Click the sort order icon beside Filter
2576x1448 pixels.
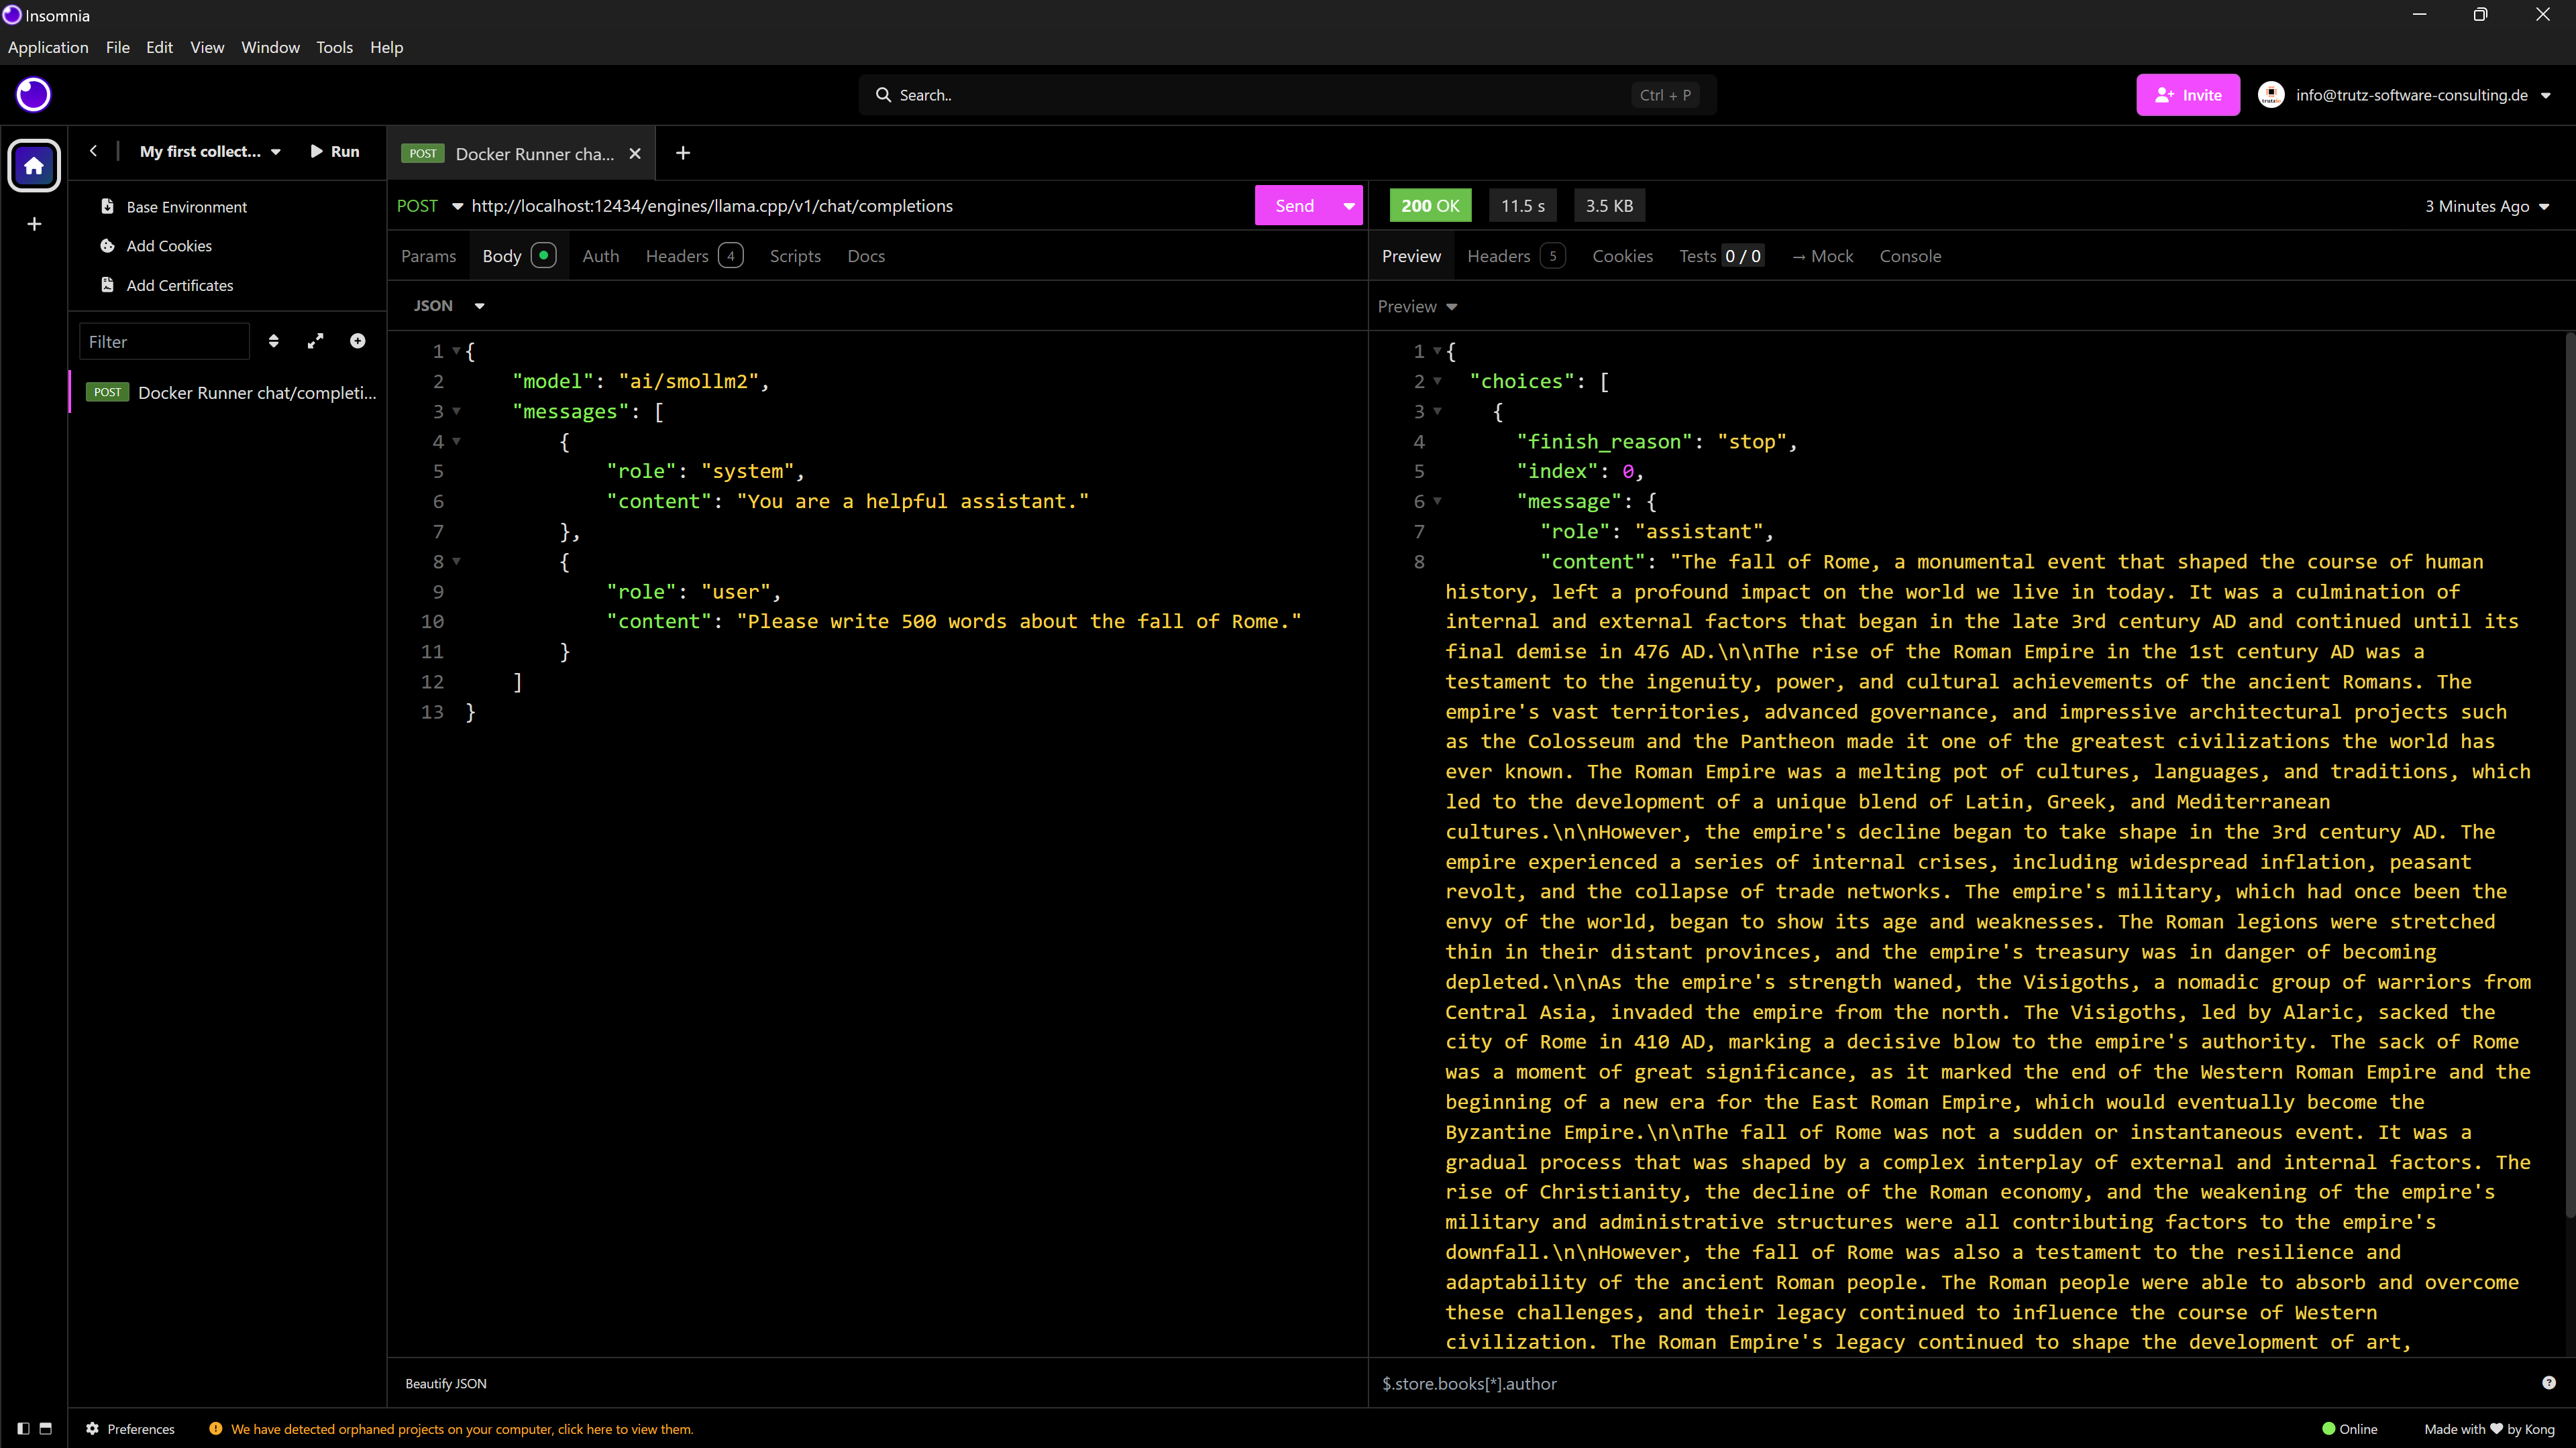[x=274, y=342]
